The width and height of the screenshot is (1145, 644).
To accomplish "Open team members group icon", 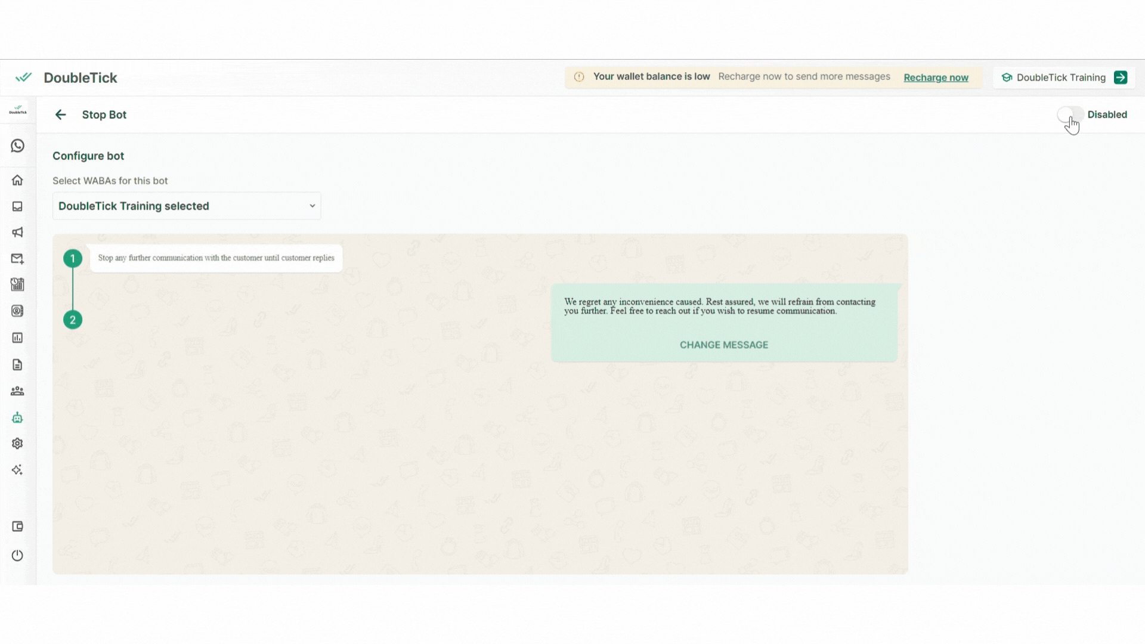I will tap(17, 391).
